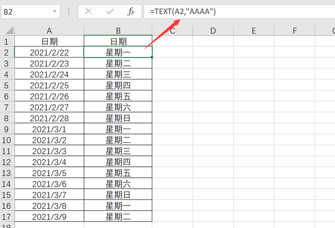Click cell A1 containing 日期
The width and height of the screenshot is (335, 228).
pyautogui.click(x=49, y=41)
